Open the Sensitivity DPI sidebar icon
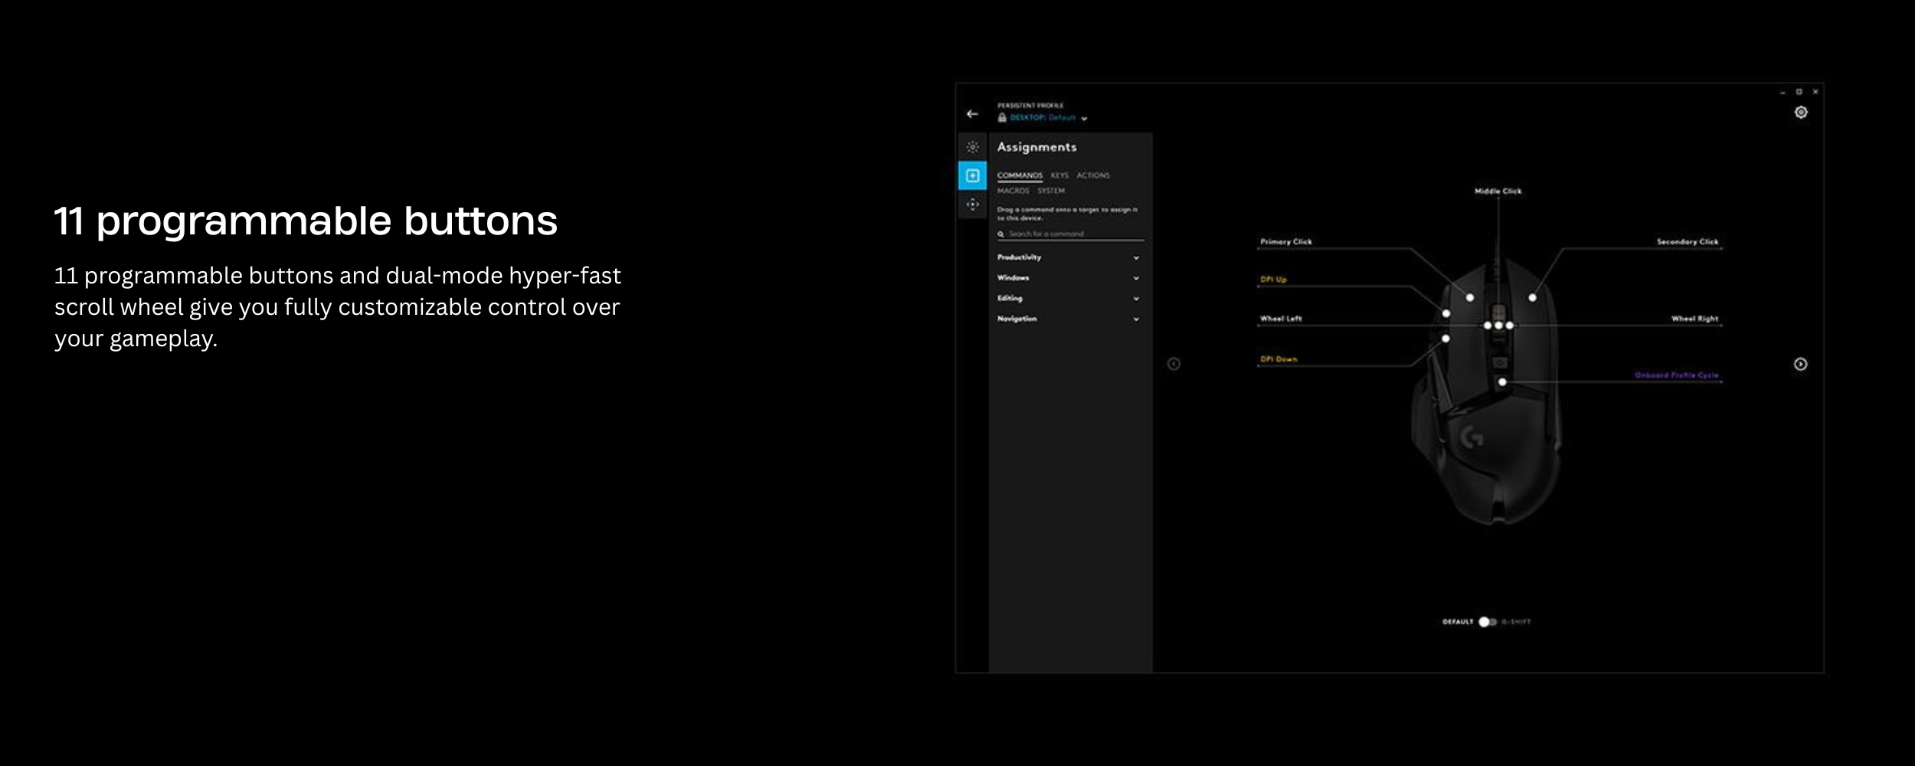 pyautogui.click(x=972, y=205)
